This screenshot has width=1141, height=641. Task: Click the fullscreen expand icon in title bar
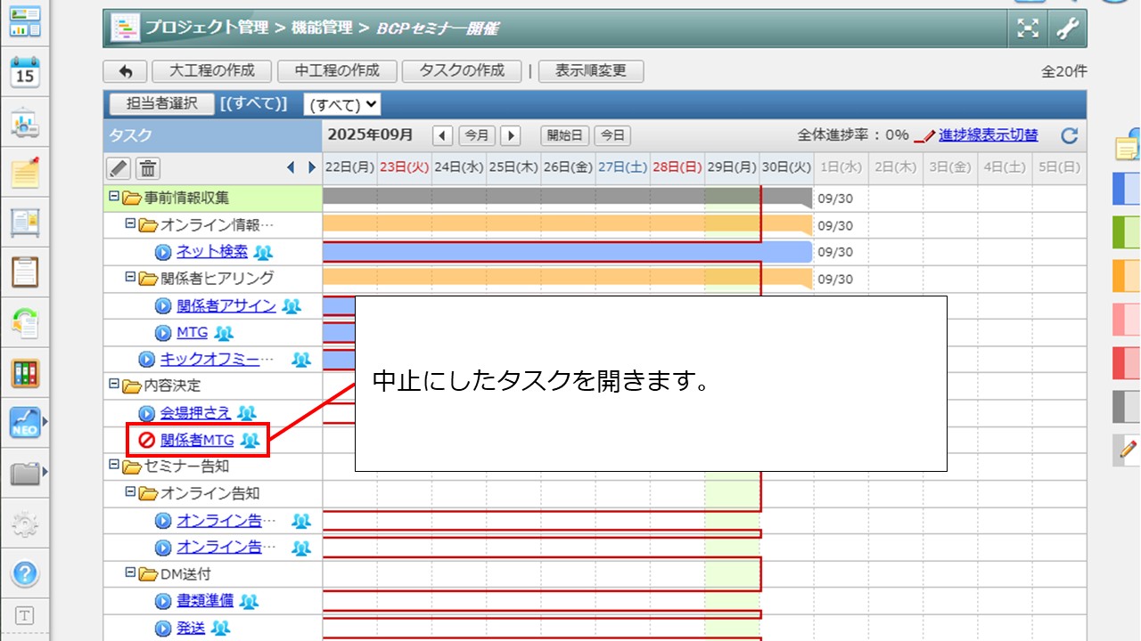coord(1029,28)
